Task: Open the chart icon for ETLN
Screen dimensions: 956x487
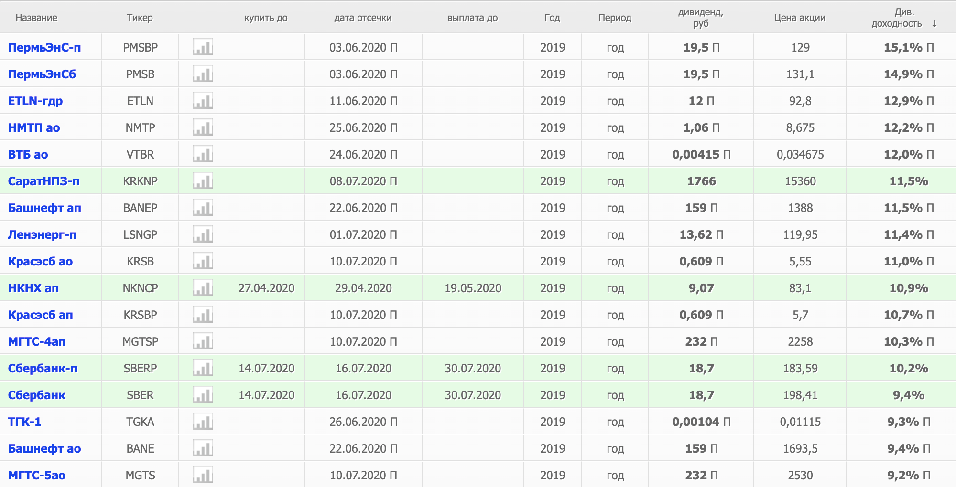Action: click(203, 101)
